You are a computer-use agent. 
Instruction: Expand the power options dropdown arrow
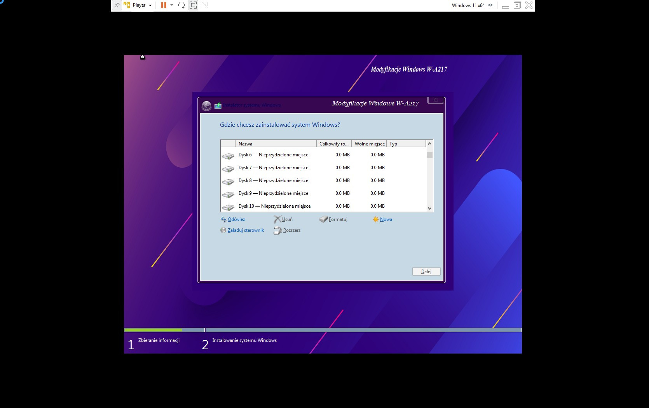(x=172, y=5)
